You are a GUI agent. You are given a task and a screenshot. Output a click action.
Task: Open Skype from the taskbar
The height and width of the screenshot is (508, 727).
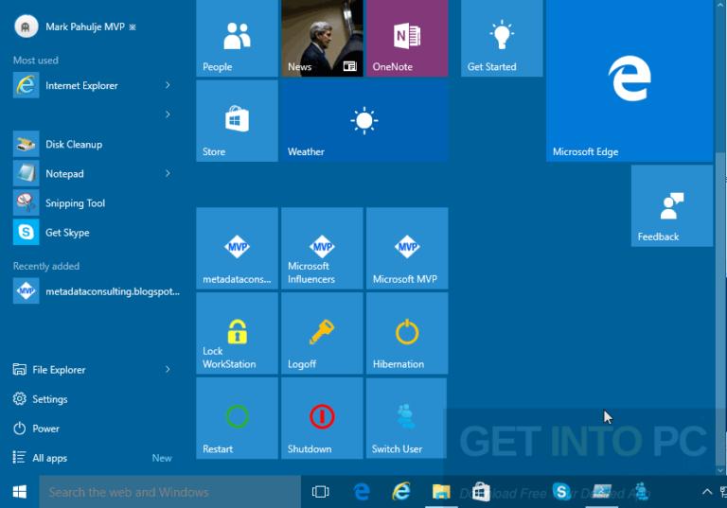561,492
